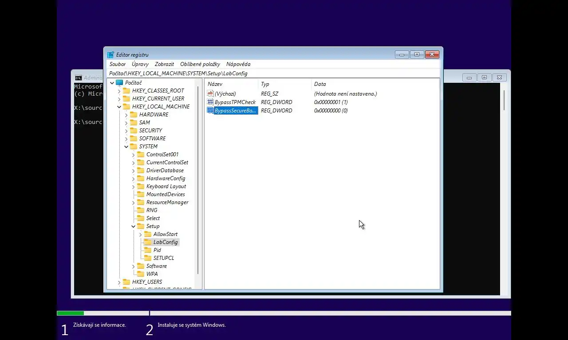Open the Soubor menu
The image size is (568, 340).
(x=118, y=64)
